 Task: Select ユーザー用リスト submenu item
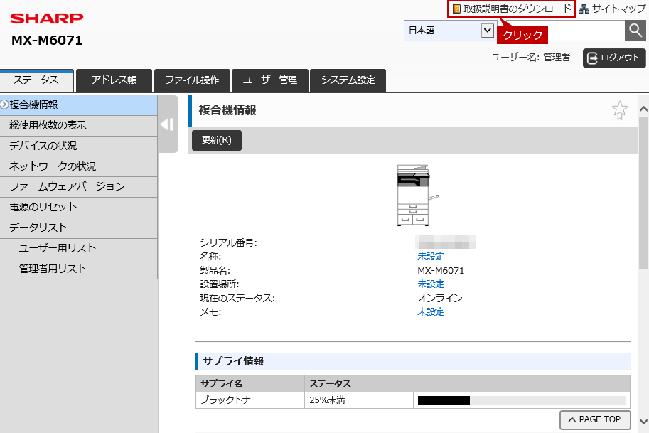(79, 248)
